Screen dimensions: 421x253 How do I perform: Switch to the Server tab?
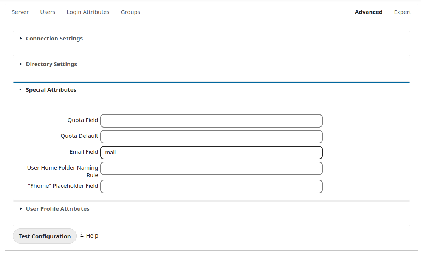[20, 12]
